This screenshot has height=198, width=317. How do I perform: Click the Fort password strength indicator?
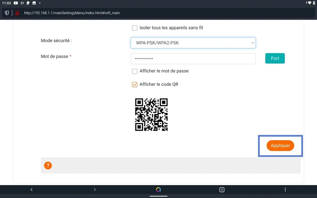[275, 58]
